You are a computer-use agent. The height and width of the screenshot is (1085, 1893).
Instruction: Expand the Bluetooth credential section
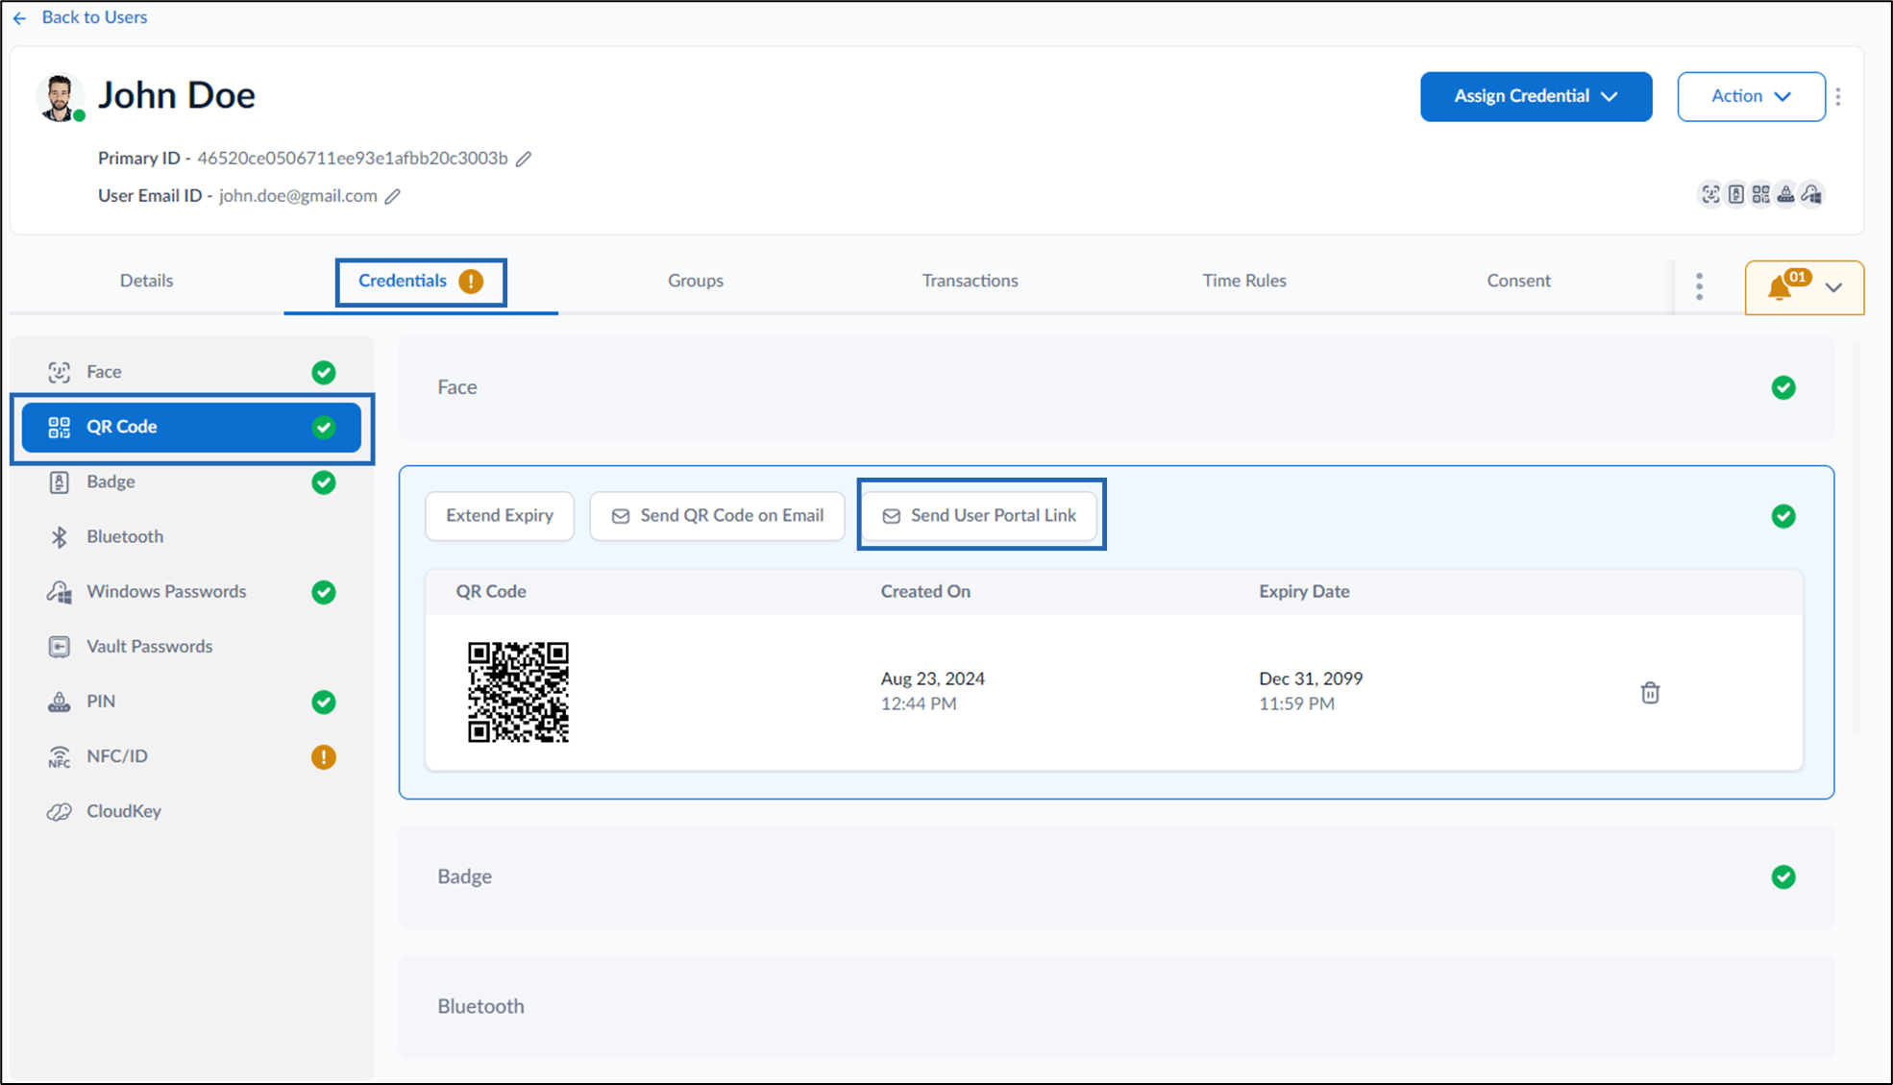point(1116,1006)
